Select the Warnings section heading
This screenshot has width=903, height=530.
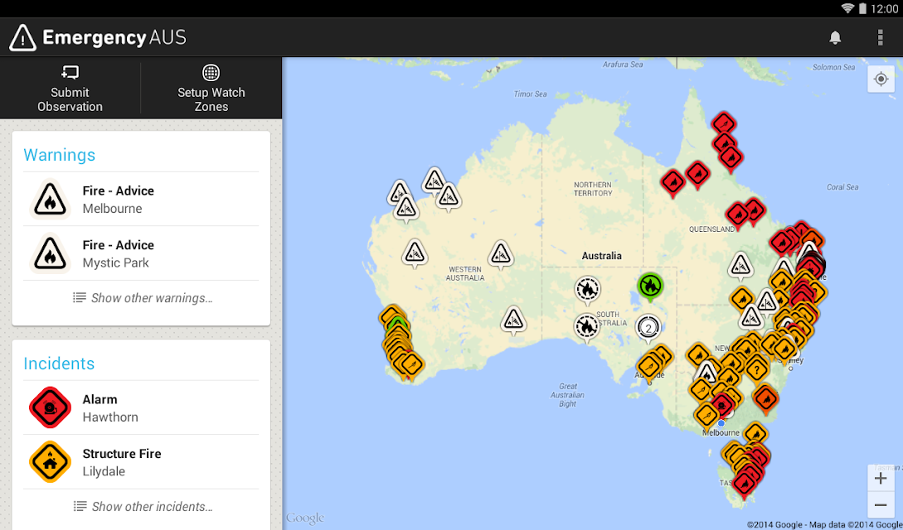[60, 155]
